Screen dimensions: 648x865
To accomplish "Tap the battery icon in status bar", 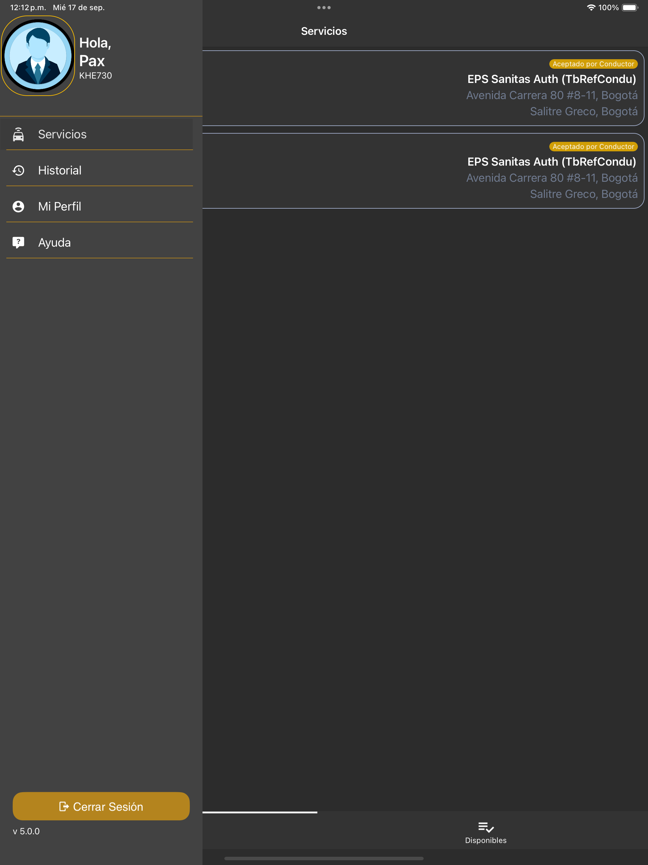I will pos(630,7).
